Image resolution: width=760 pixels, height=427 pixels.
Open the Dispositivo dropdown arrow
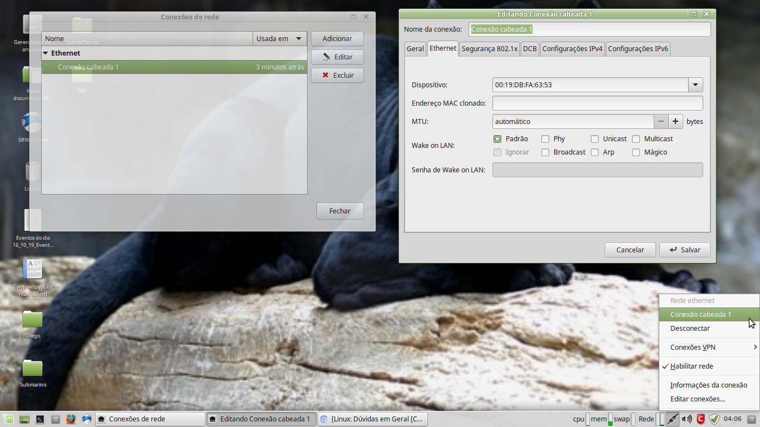(695, 85)
